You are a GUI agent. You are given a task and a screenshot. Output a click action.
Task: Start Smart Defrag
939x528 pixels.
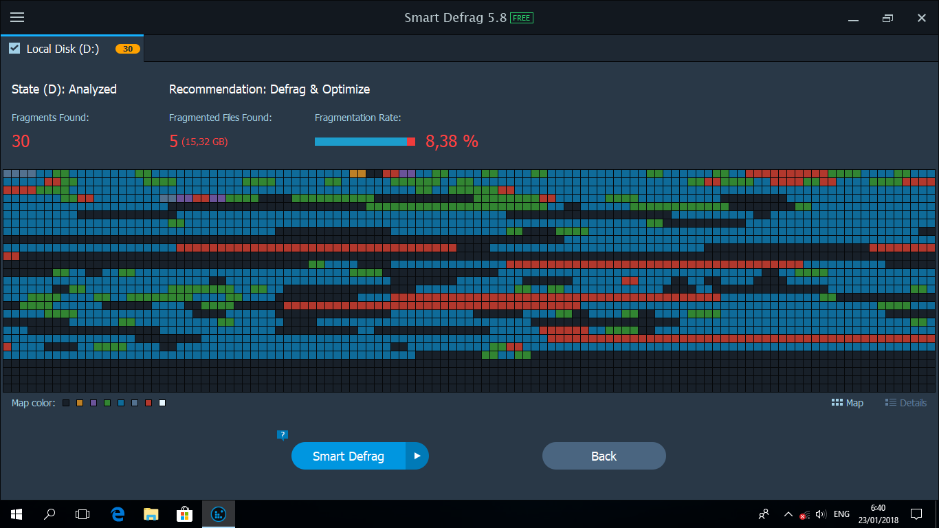point(347,456)
